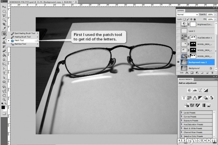The image size is (218, 145).
Task: Expand Black & White Presets
Action: coord(181,128)
